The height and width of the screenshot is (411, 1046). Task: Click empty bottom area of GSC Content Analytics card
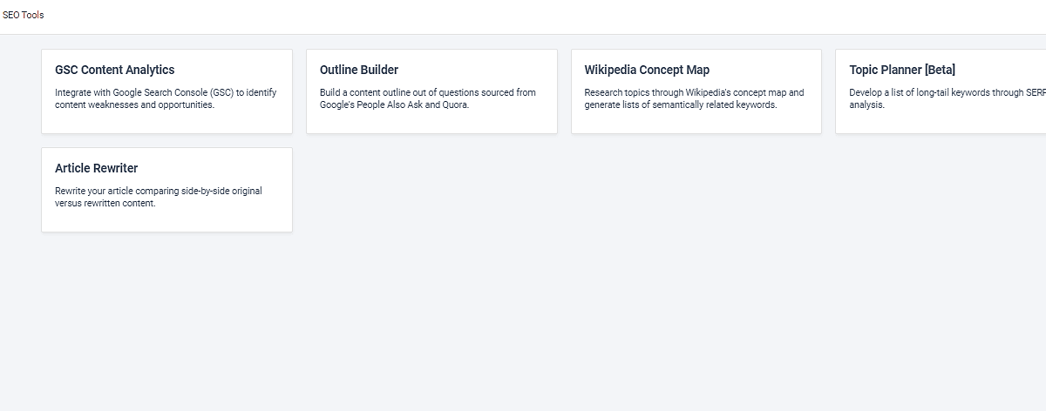[166, 123]
